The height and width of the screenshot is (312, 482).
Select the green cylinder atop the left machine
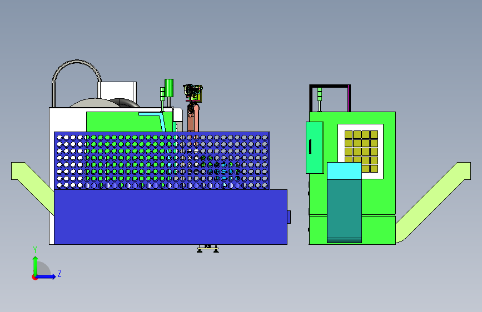point(169,88)
